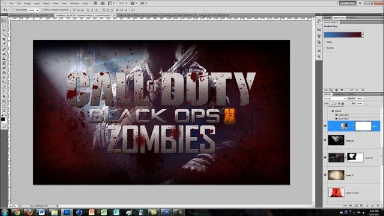
Task: Click the foreground color swatch
Action: point(3,119)
